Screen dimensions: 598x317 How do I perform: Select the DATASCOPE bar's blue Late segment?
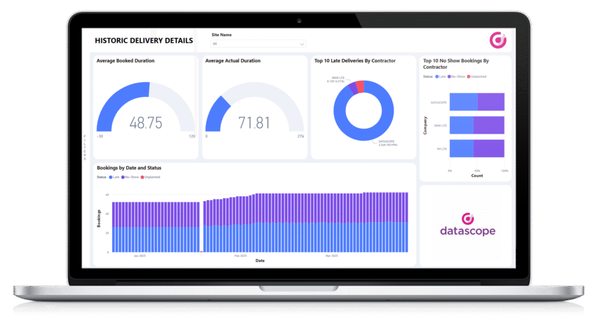[463, 102]
